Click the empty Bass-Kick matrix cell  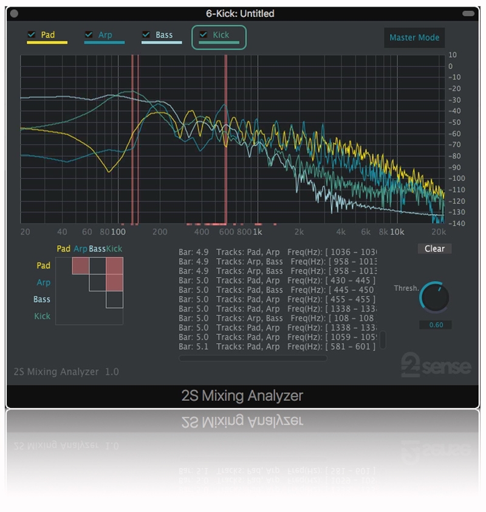(115, 300)
